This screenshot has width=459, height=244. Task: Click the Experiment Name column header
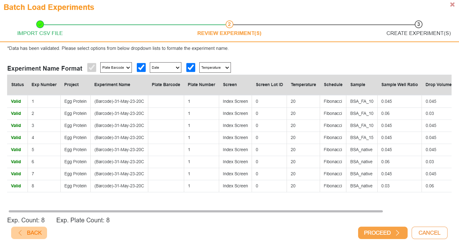coord(112,84)
